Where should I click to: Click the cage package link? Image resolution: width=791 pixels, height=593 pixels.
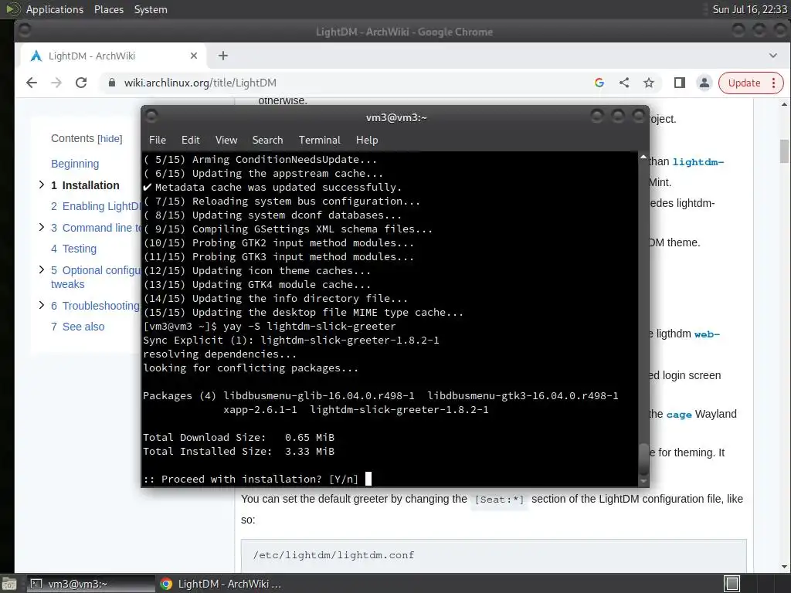pyautogui.click(x=678, y=415)
